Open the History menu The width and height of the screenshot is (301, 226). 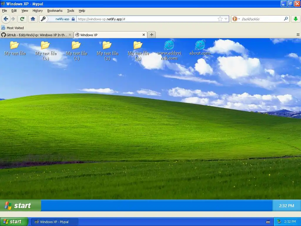37,11
